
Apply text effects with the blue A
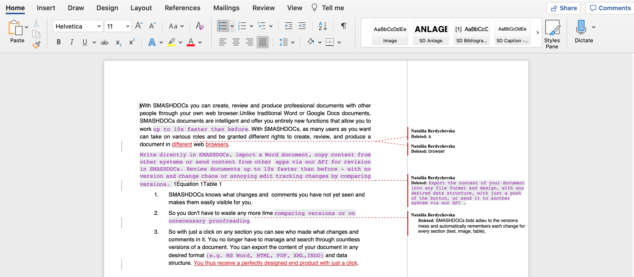pos(152,42)
